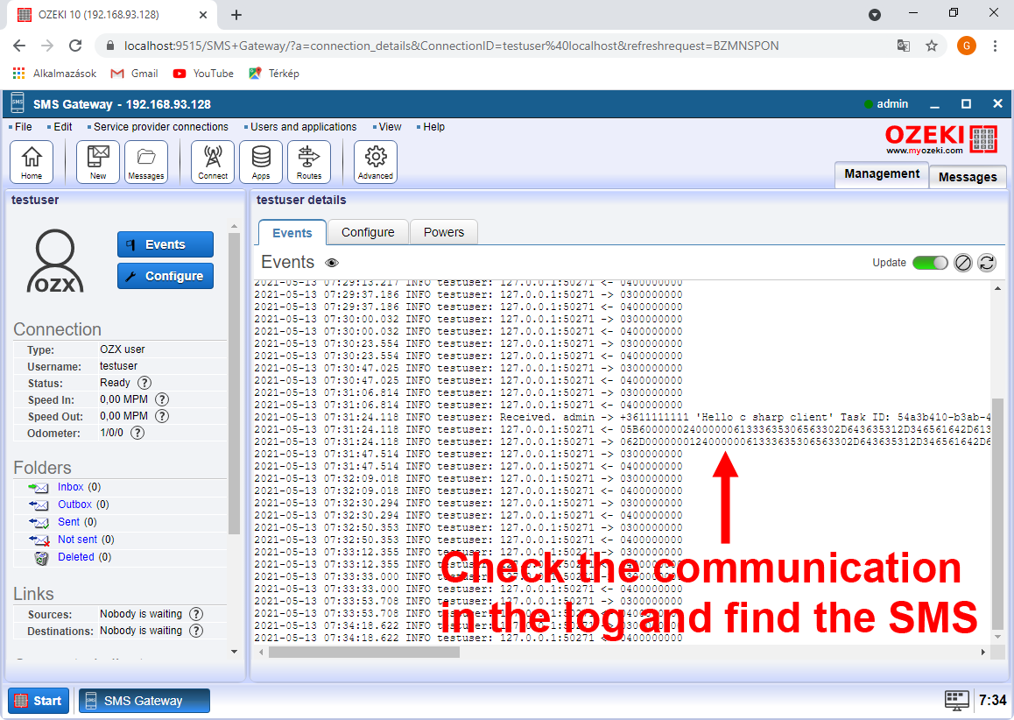Click the event log vertical scrollbar thumb
1014x720 pixels.
(x=997, y=513)
